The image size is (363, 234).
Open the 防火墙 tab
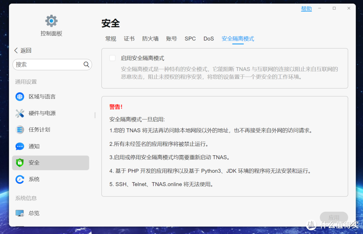coord(150,39)
